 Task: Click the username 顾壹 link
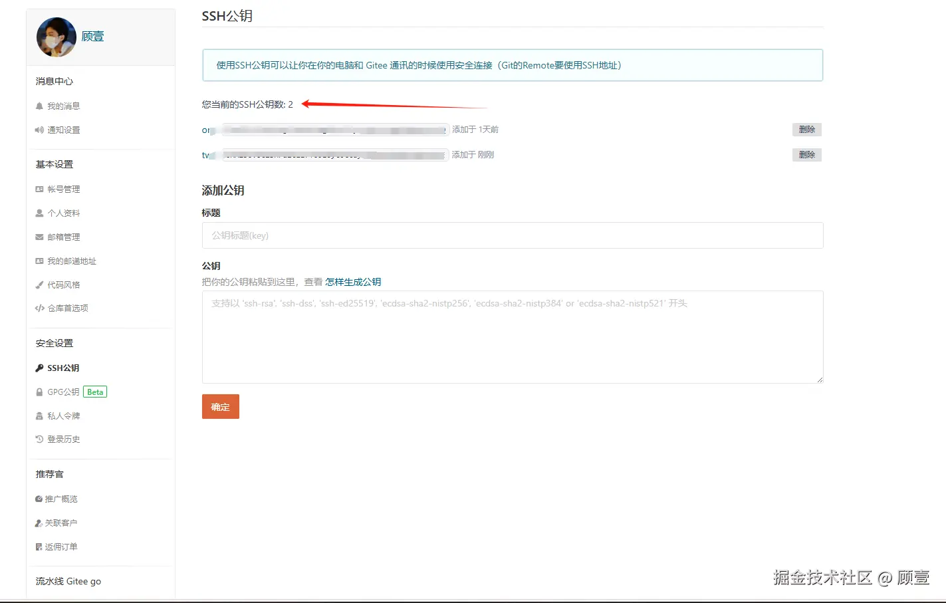click(93, 37)
